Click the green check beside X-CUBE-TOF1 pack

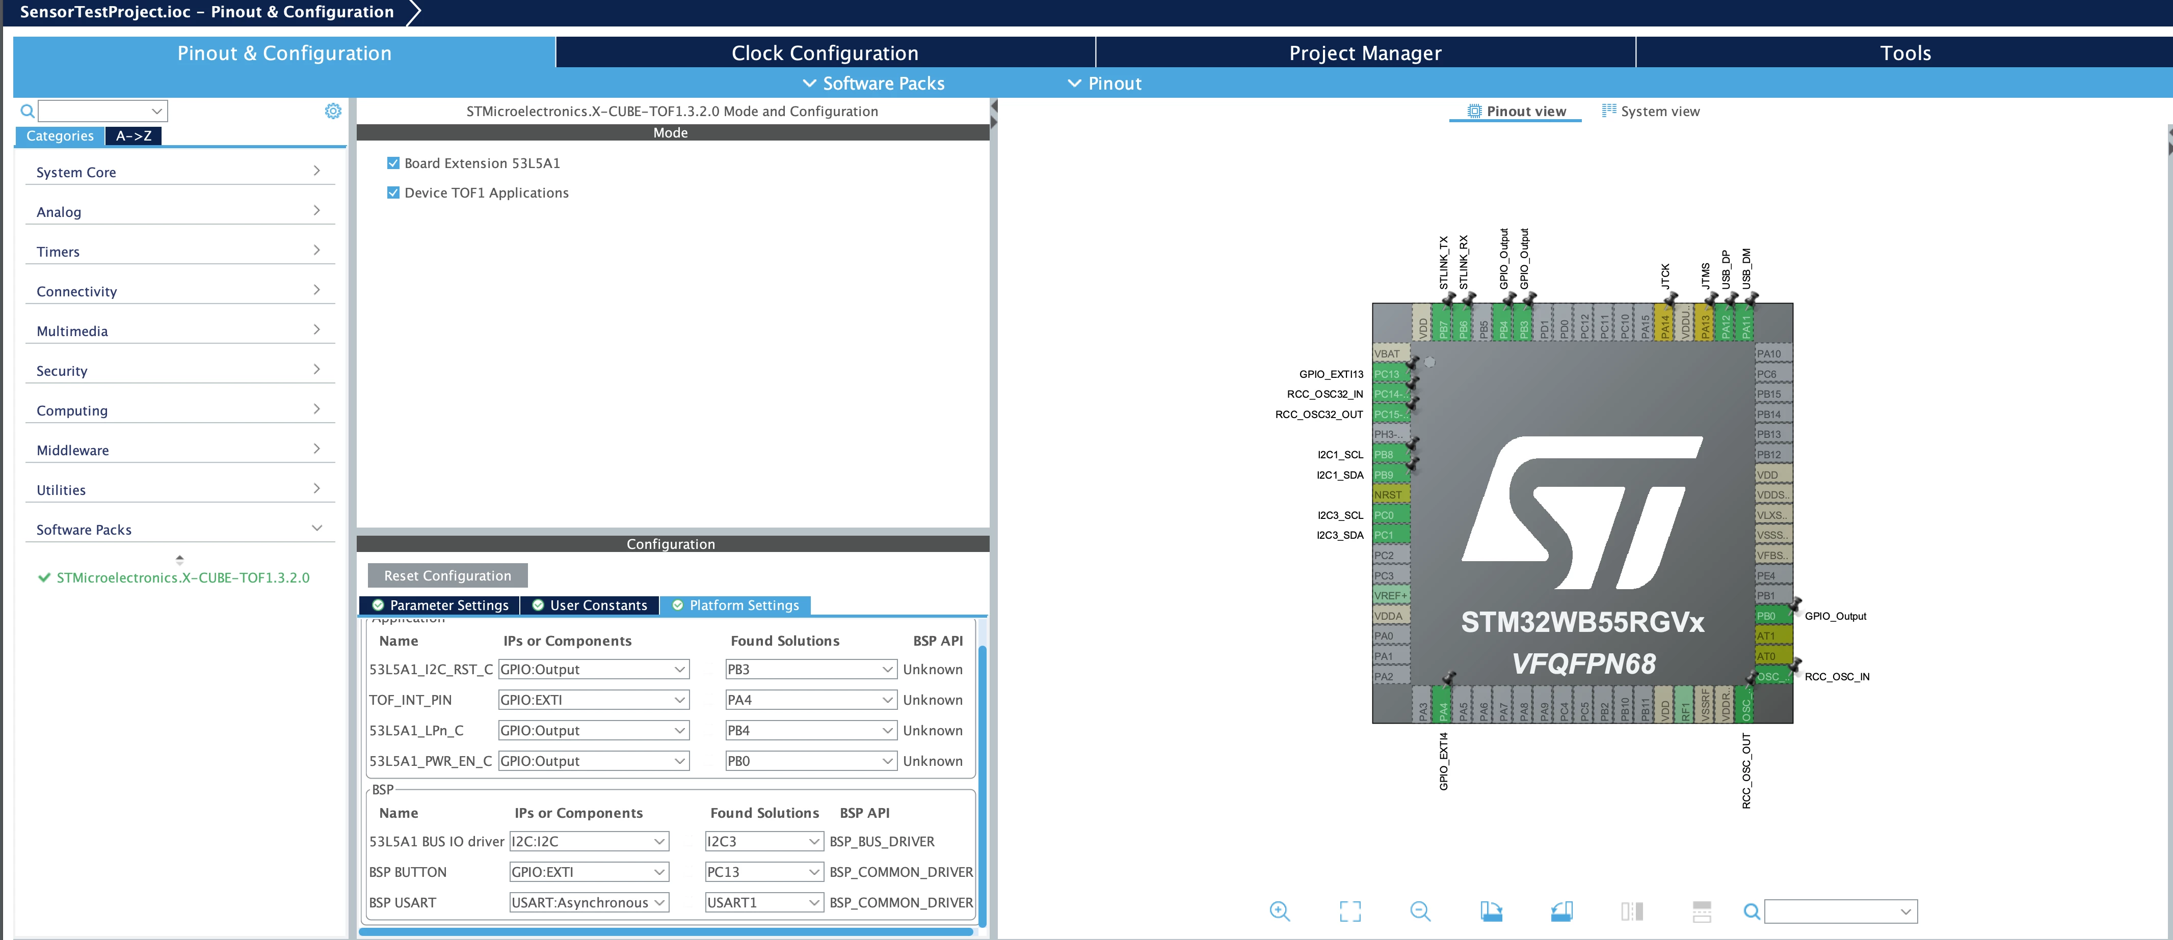click(44, 577)
